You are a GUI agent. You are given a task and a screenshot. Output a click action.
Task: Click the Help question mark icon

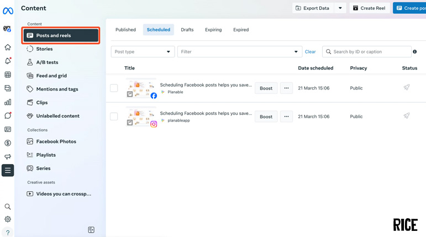pos(8,233)
